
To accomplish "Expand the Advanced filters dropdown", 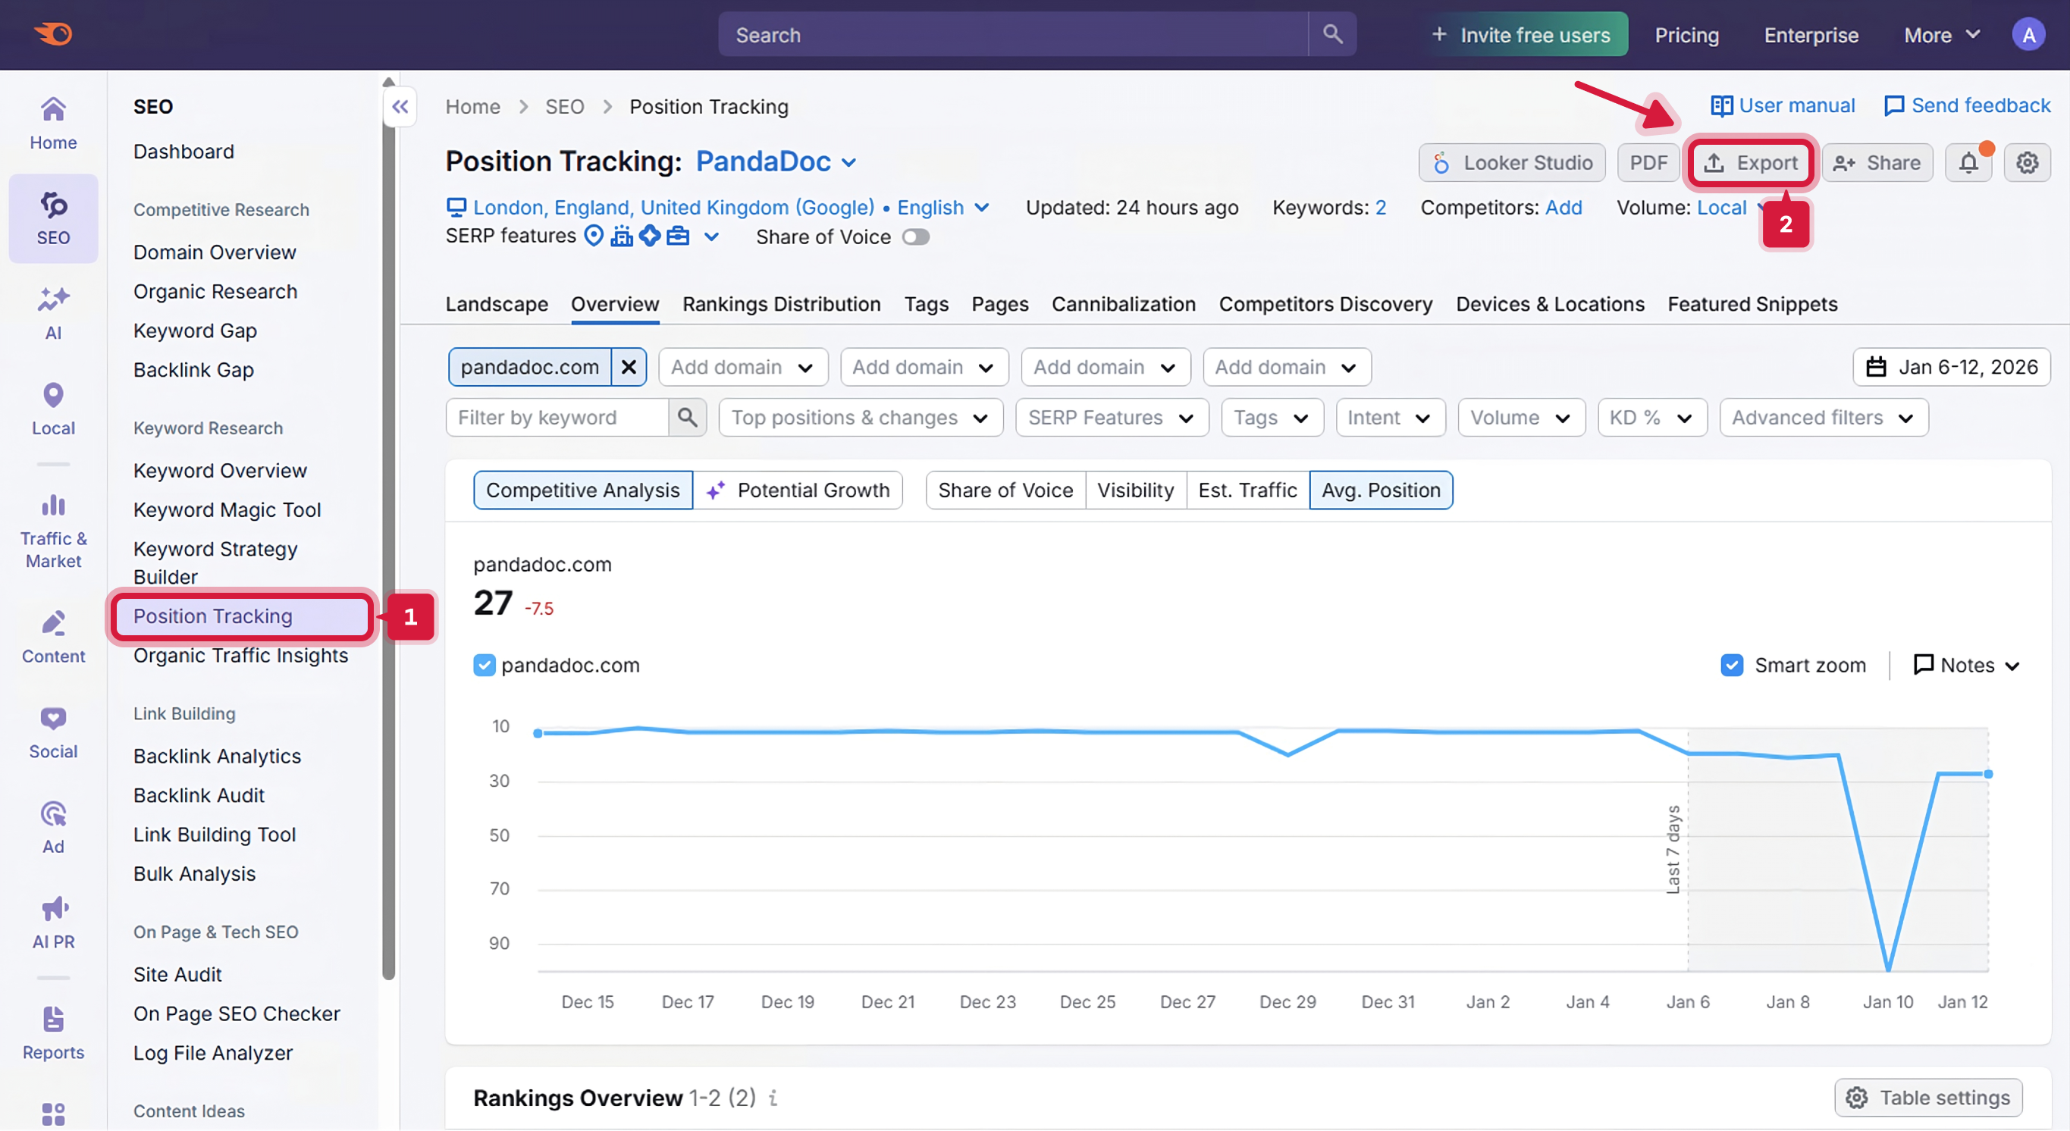I will coord(1822,417).
